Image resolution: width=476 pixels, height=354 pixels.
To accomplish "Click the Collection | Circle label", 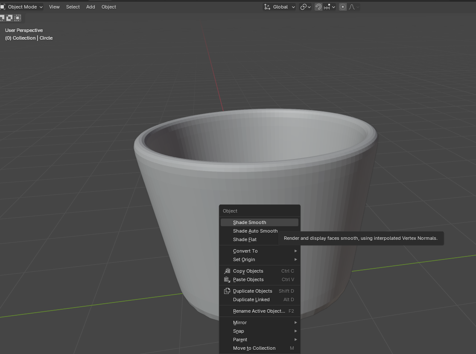I will [x=29, y=38].
